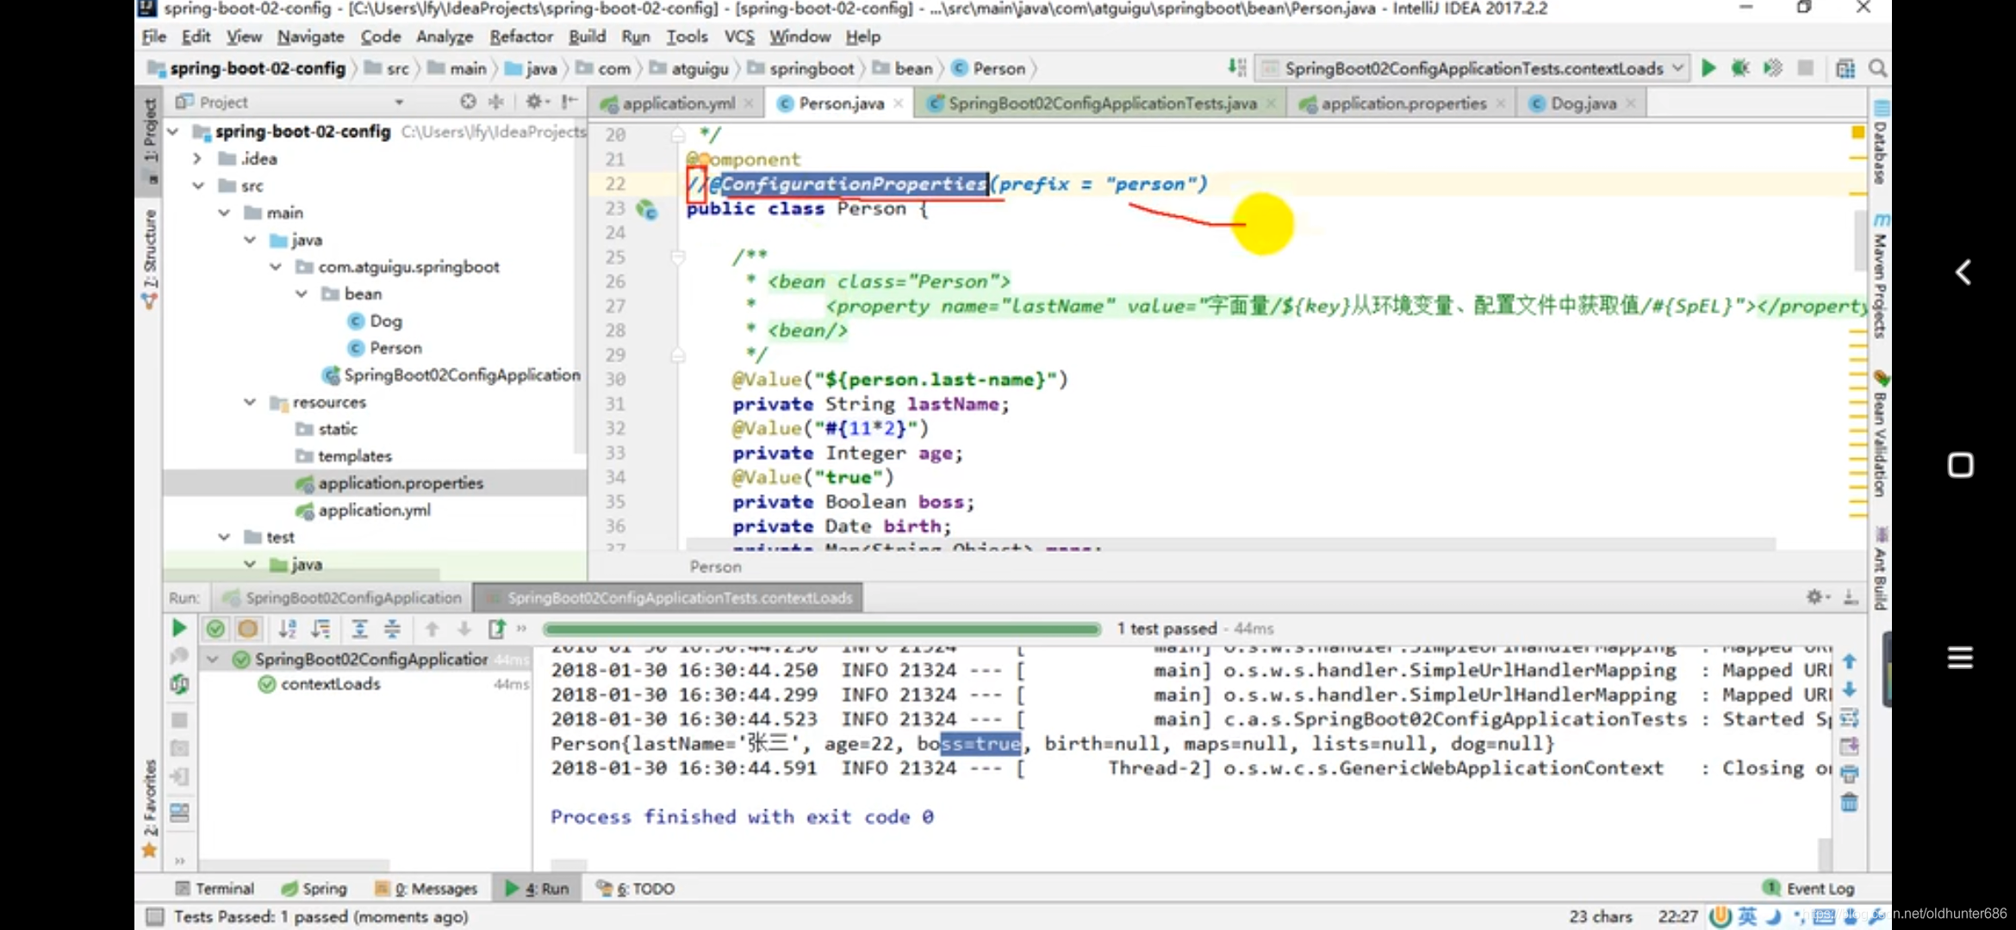
Task: Click the green Run button in main toolbar
Action: coord(1708,68)
